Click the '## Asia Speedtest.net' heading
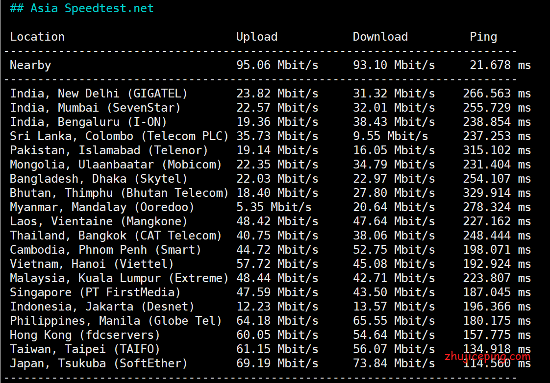 (82, 8)
